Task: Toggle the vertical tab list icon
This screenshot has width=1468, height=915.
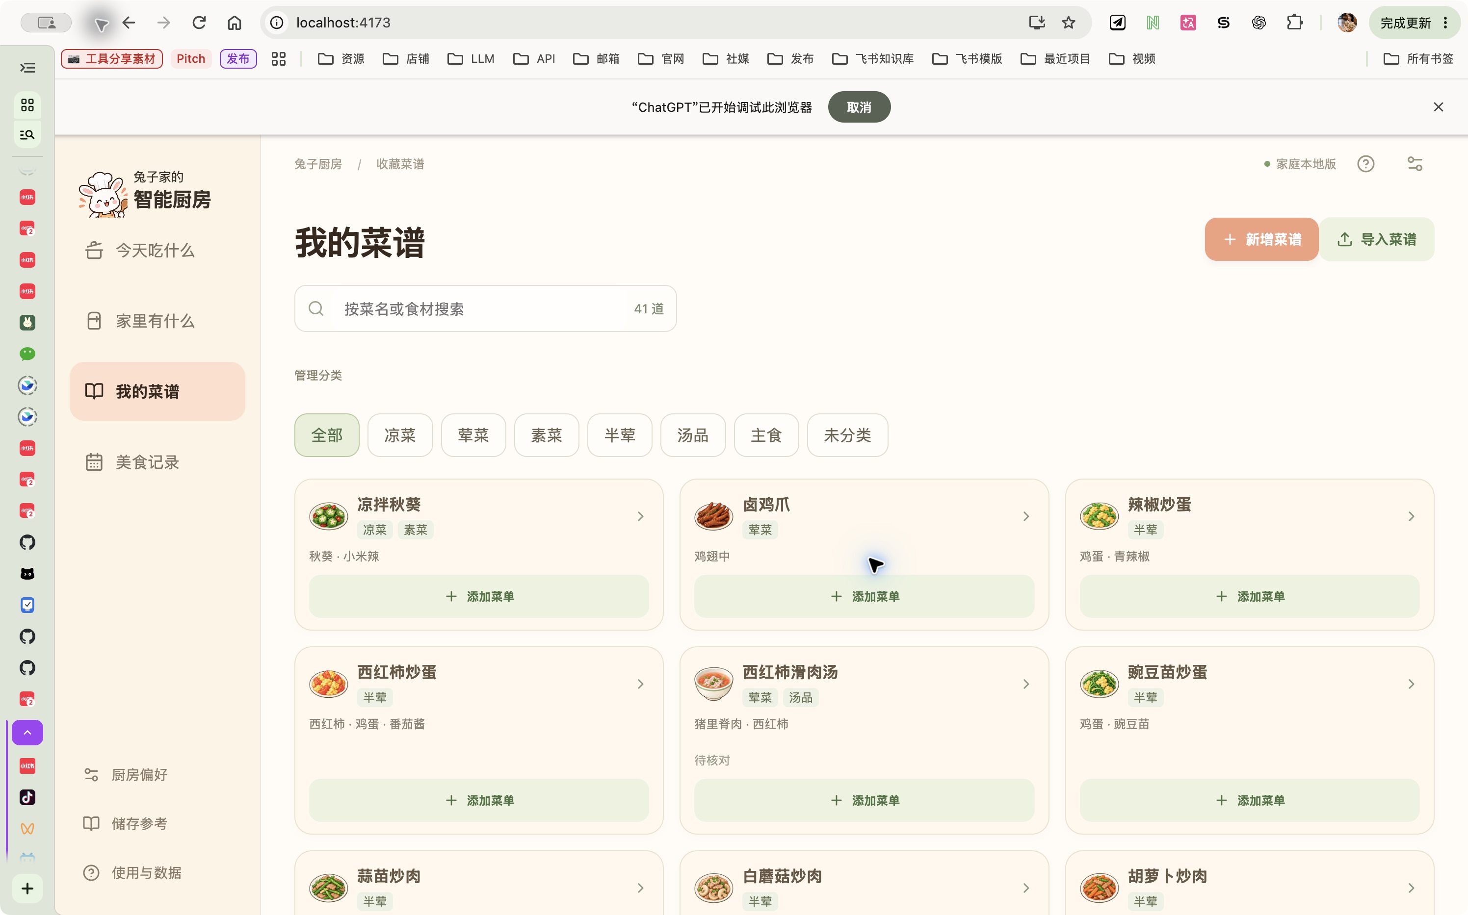Action: (x=27, y=67)
